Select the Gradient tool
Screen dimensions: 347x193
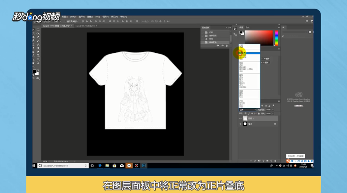point(38,48)
